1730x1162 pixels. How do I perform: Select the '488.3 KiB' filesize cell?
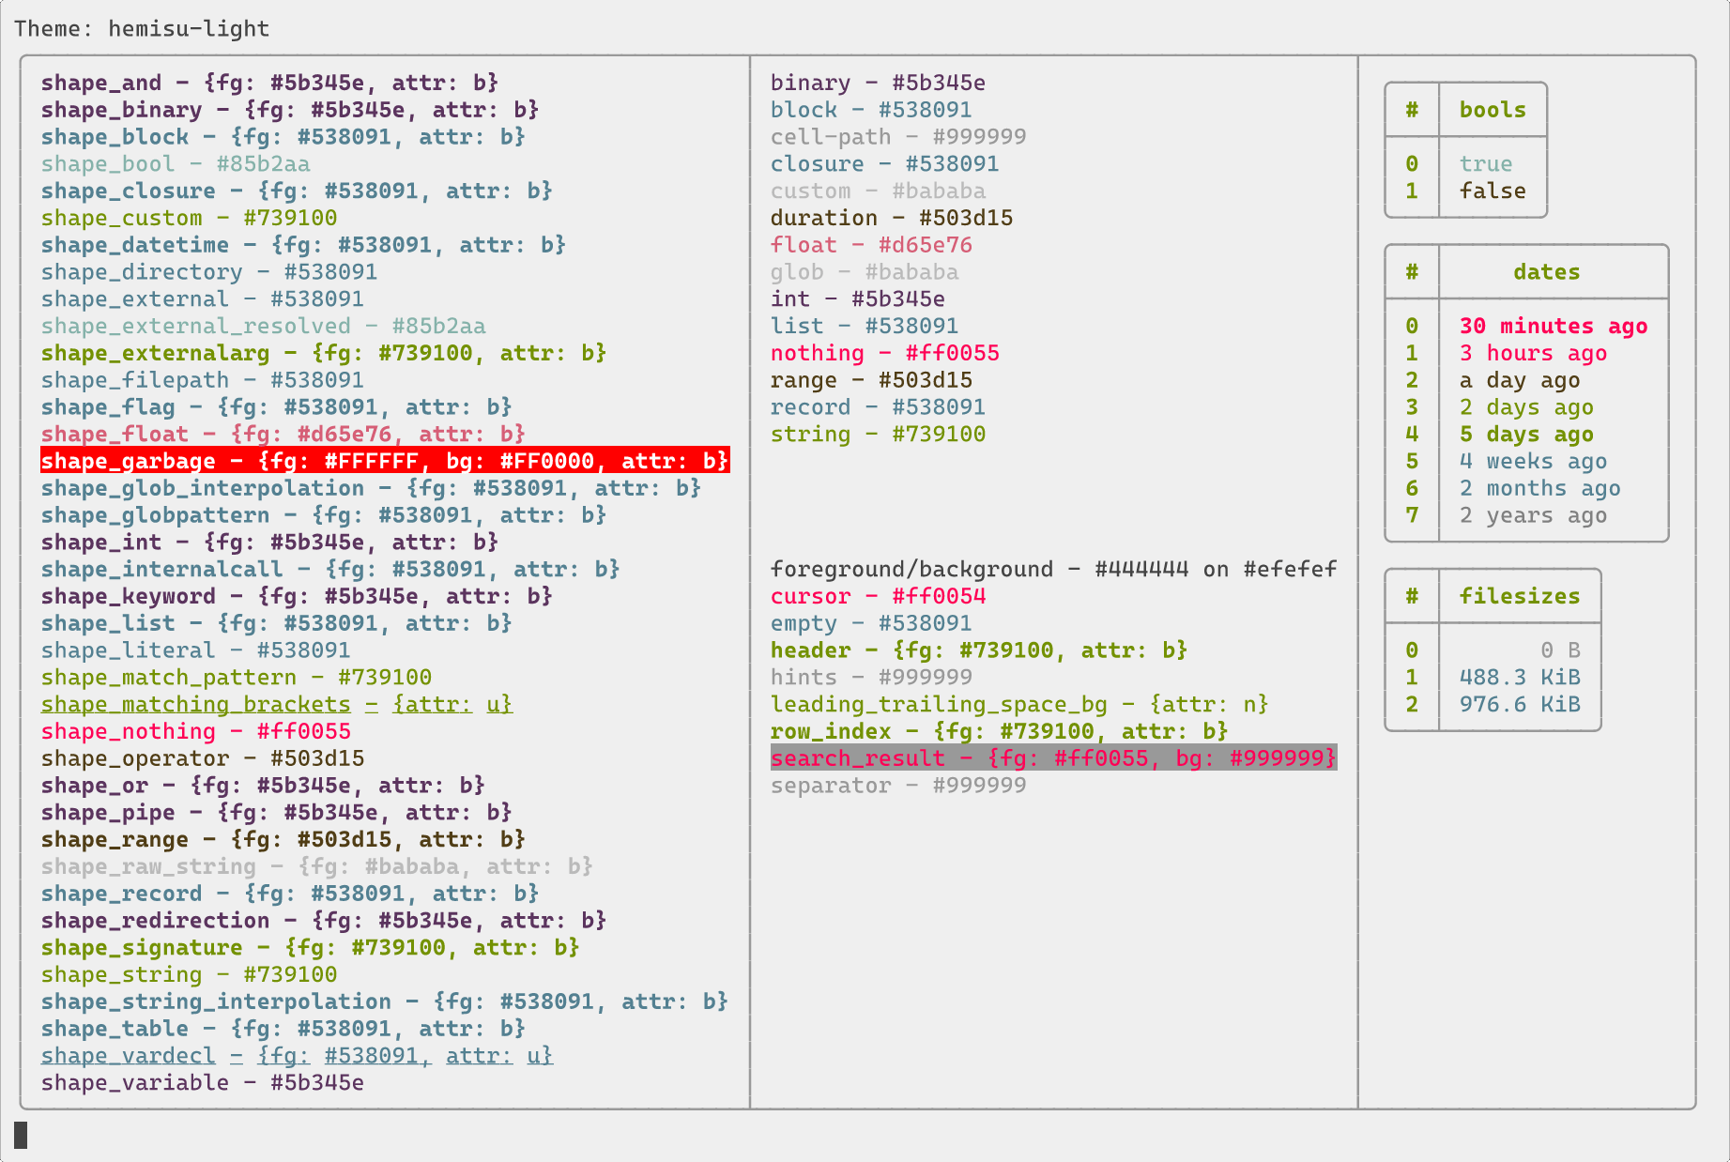tap(1520, 678)
